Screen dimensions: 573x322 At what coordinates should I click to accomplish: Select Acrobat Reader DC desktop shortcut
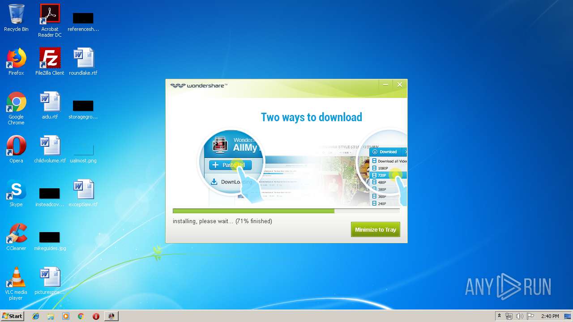coord(50,21)
